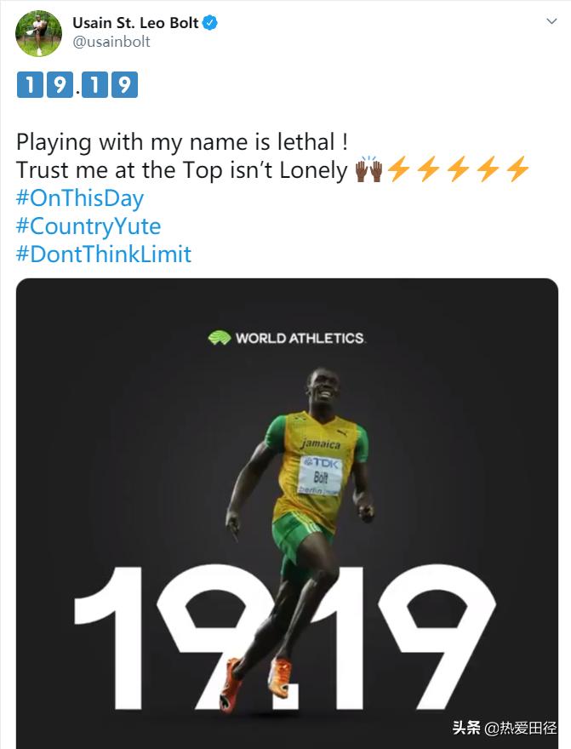Click the keycap 1 emoji after the dot
This screenshot has width=571, height=749.
(94, 86)
